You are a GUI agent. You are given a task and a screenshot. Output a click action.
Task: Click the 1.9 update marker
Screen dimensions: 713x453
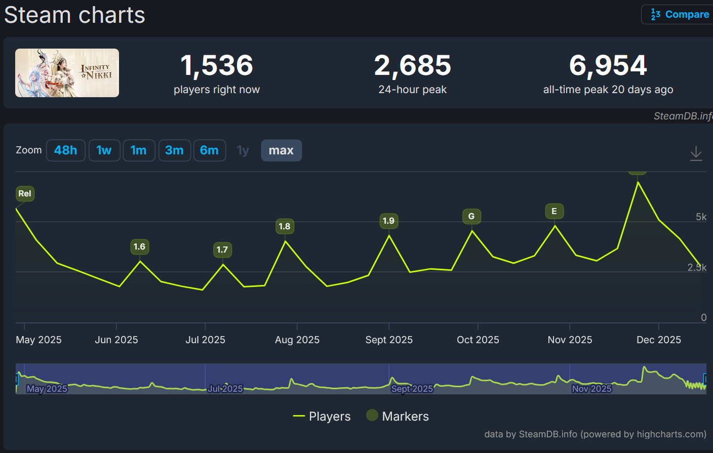[388, 221]
